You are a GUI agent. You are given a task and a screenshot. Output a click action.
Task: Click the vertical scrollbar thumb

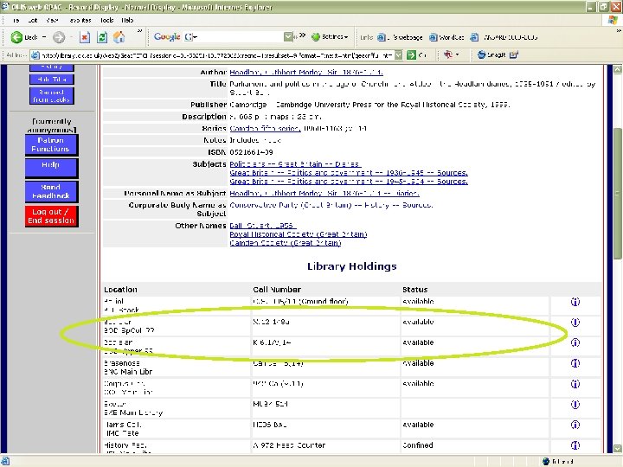click(x=618, y=194)
